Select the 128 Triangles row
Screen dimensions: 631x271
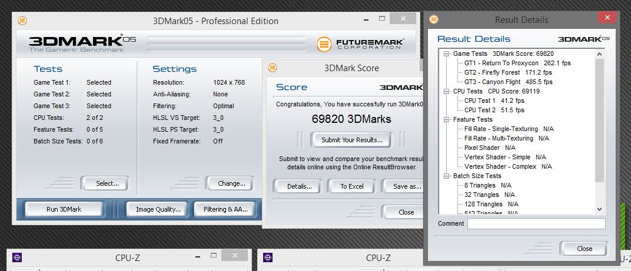click(491, 204)
